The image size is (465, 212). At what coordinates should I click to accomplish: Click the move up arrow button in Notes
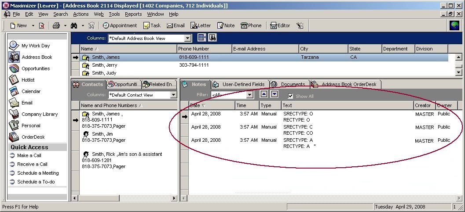pyautogui.click(x=264, y=94)
